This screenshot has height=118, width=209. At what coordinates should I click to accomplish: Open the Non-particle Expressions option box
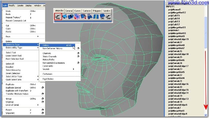coord(78,63)
